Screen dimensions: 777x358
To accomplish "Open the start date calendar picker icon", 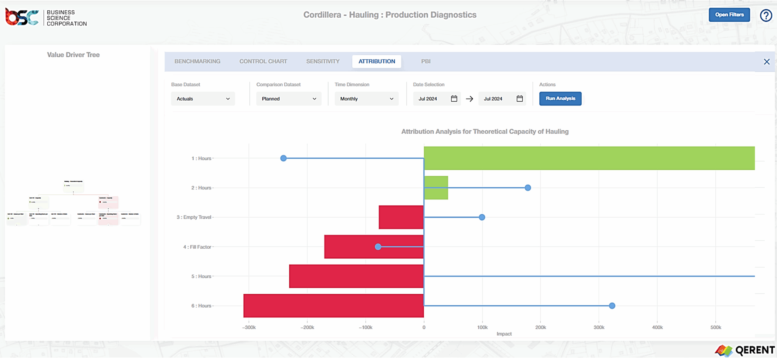I will click(x=453, y=99).
